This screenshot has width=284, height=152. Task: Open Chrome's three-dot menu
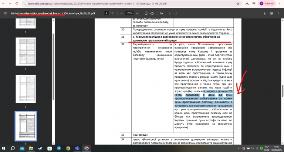coord(280,4)
